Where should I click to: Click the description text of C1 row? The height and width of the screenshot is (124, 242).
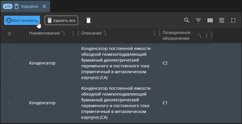click(116, 103)
